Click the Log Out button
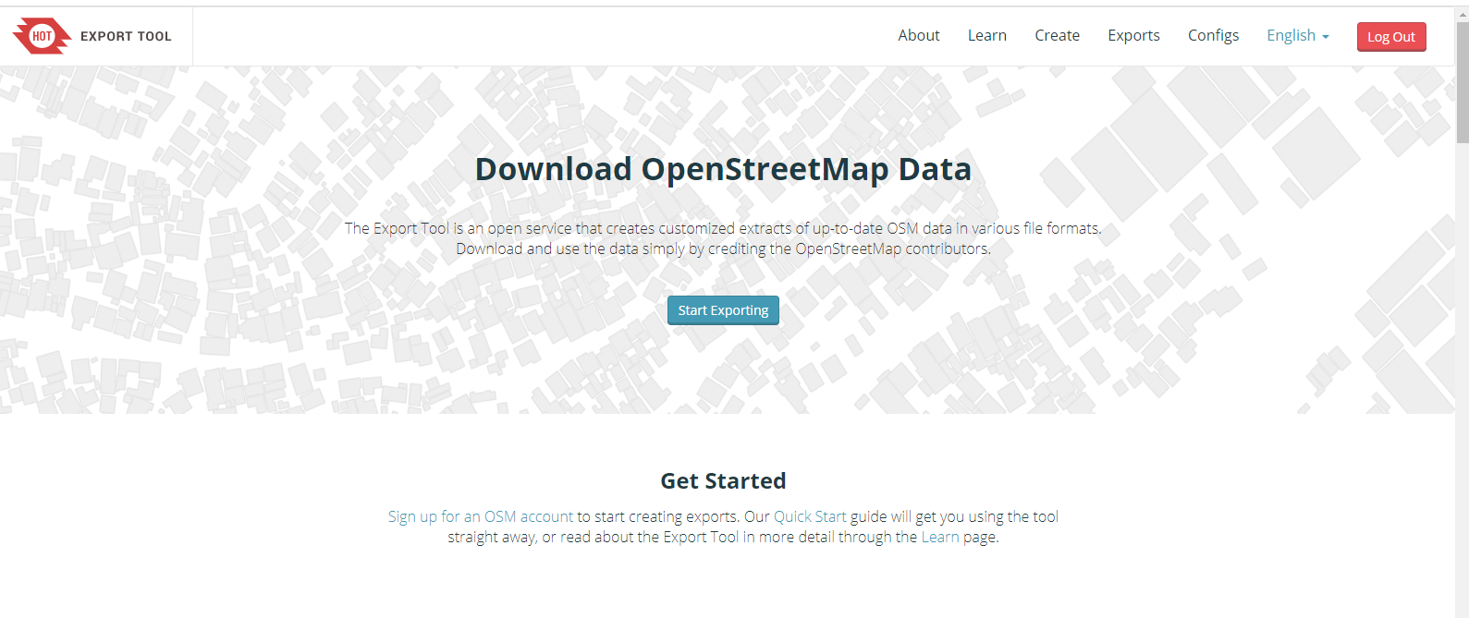Screen dimensions: 1469x618 pyautogui.click(x=1391, y=37)
